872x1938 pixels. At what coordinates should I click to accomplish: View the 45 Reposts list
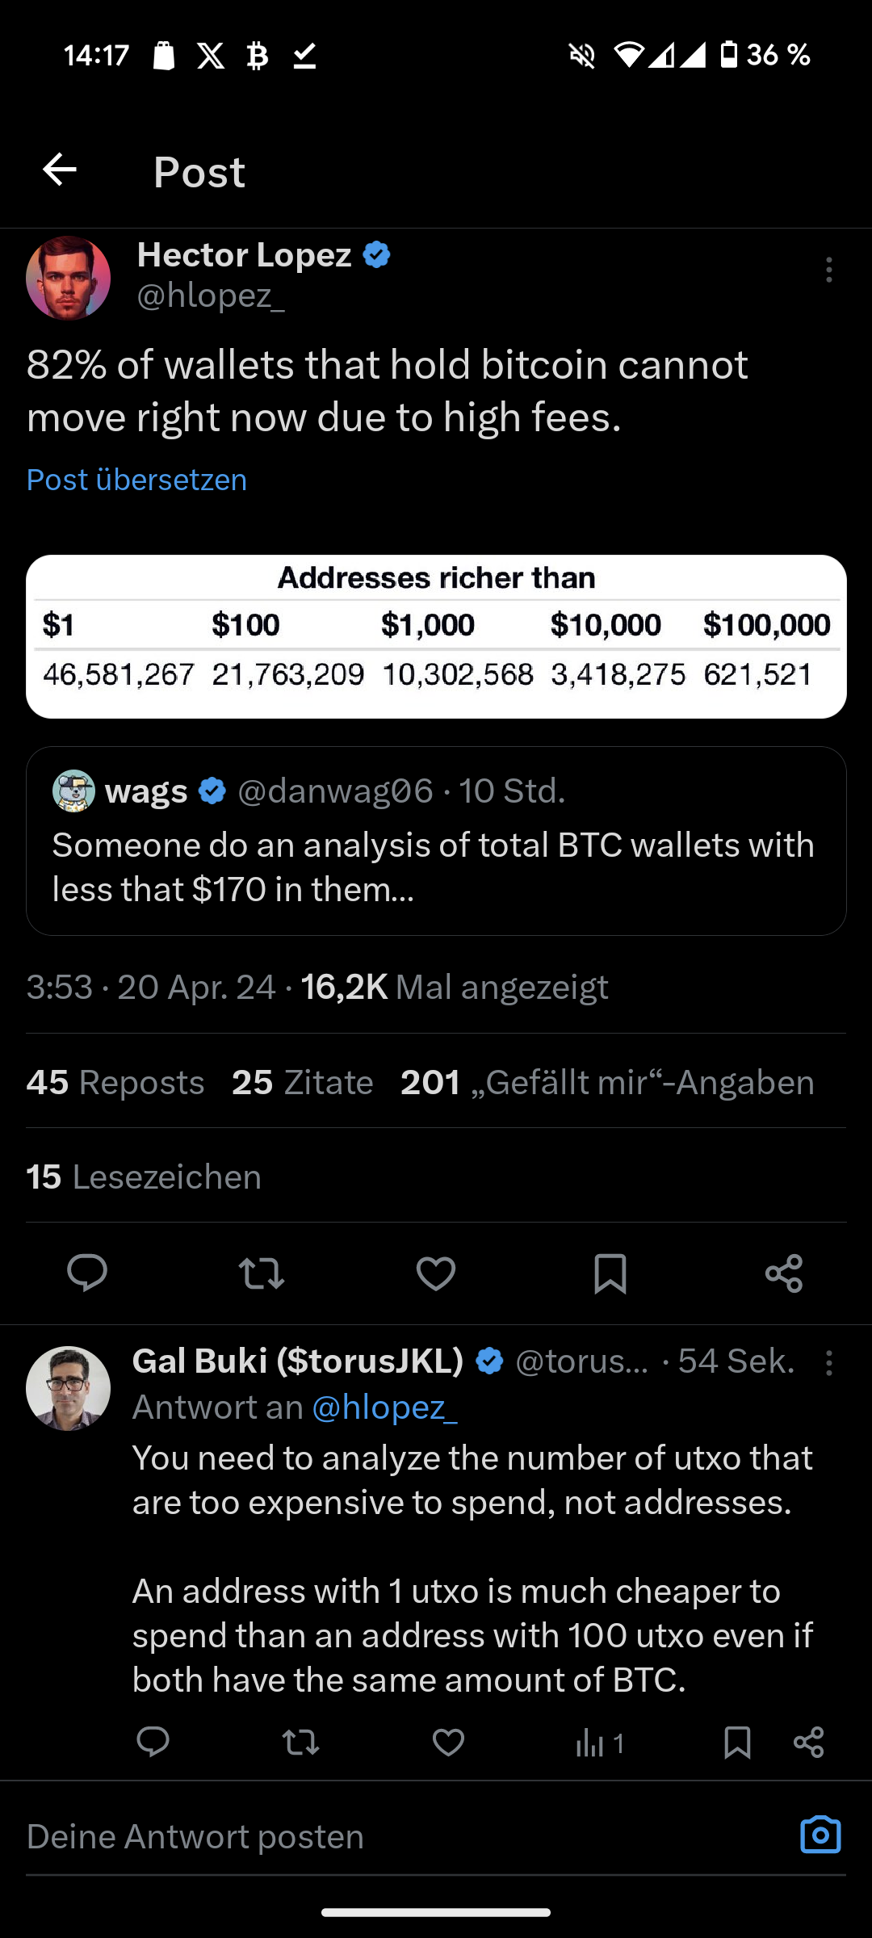115,1082
